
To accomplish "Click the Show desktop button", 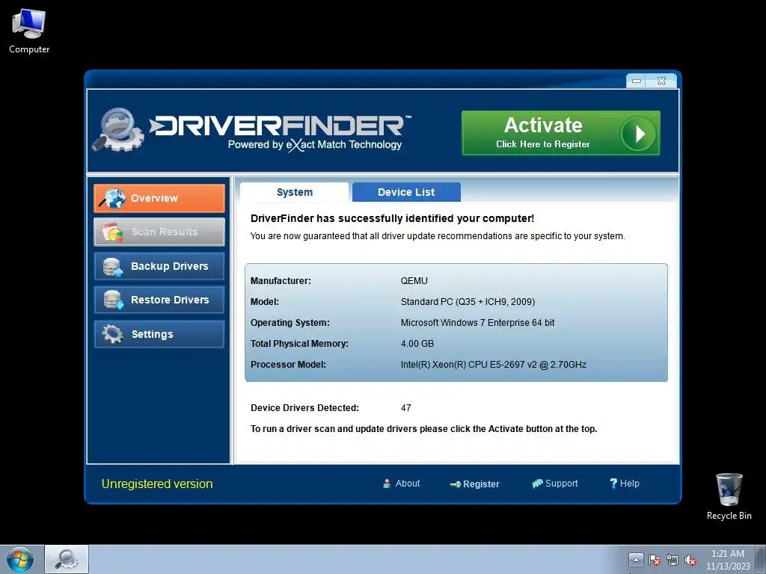I will tap(761, 560).
